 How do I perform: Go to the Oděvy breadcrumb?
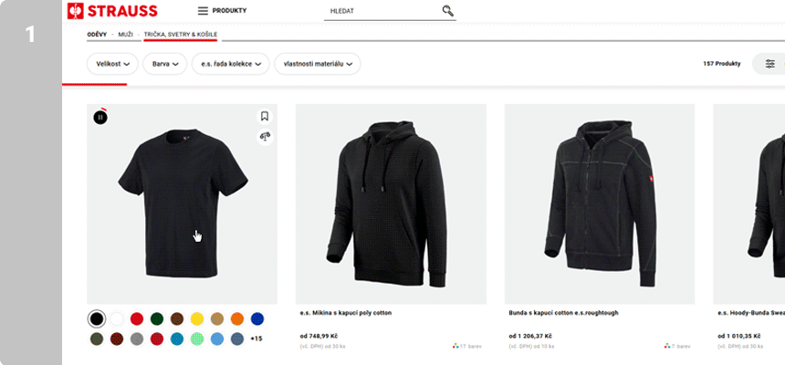(x=97, y=35)
